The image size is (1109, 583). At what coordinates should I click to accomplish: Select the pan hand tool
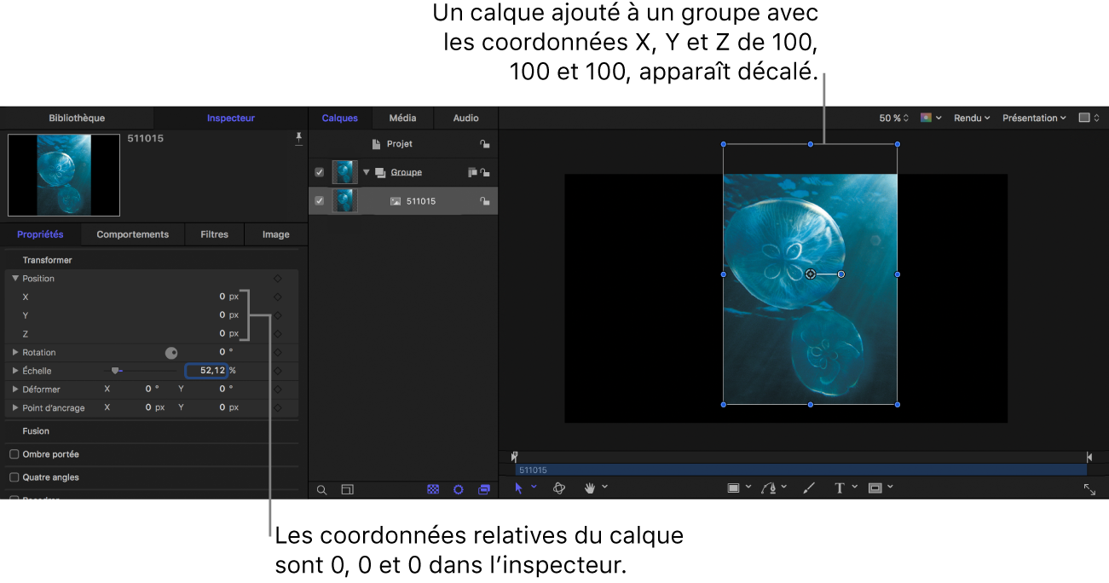pos(590,488)
